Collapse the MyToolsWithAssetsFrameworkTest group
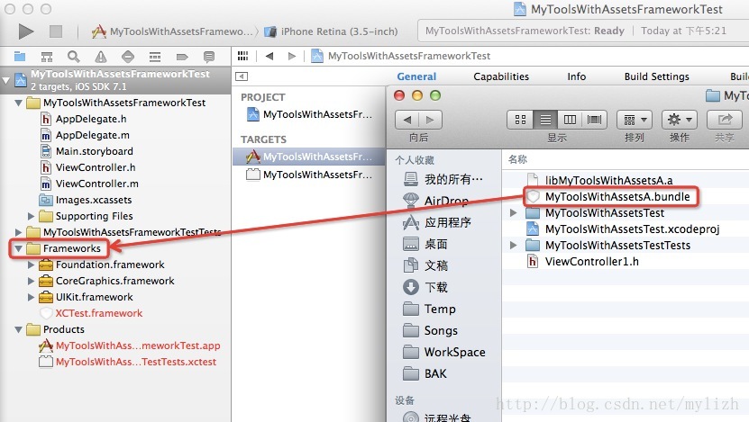749x422 pixels. (x=19, y=103)
